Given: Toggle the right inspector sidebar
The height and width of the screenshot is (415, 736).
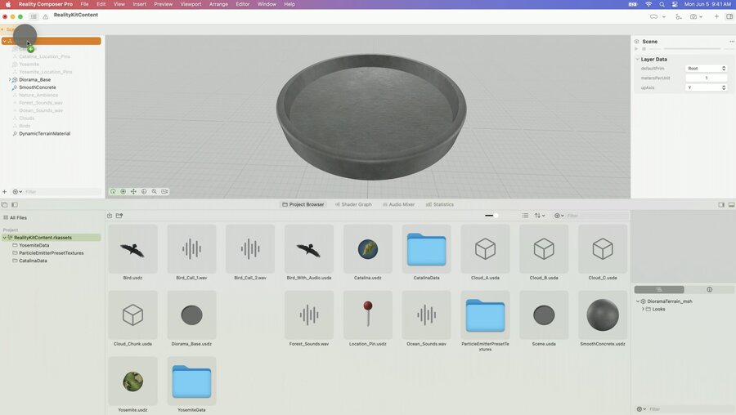Looking at the screenshot, I should (729, 17).
